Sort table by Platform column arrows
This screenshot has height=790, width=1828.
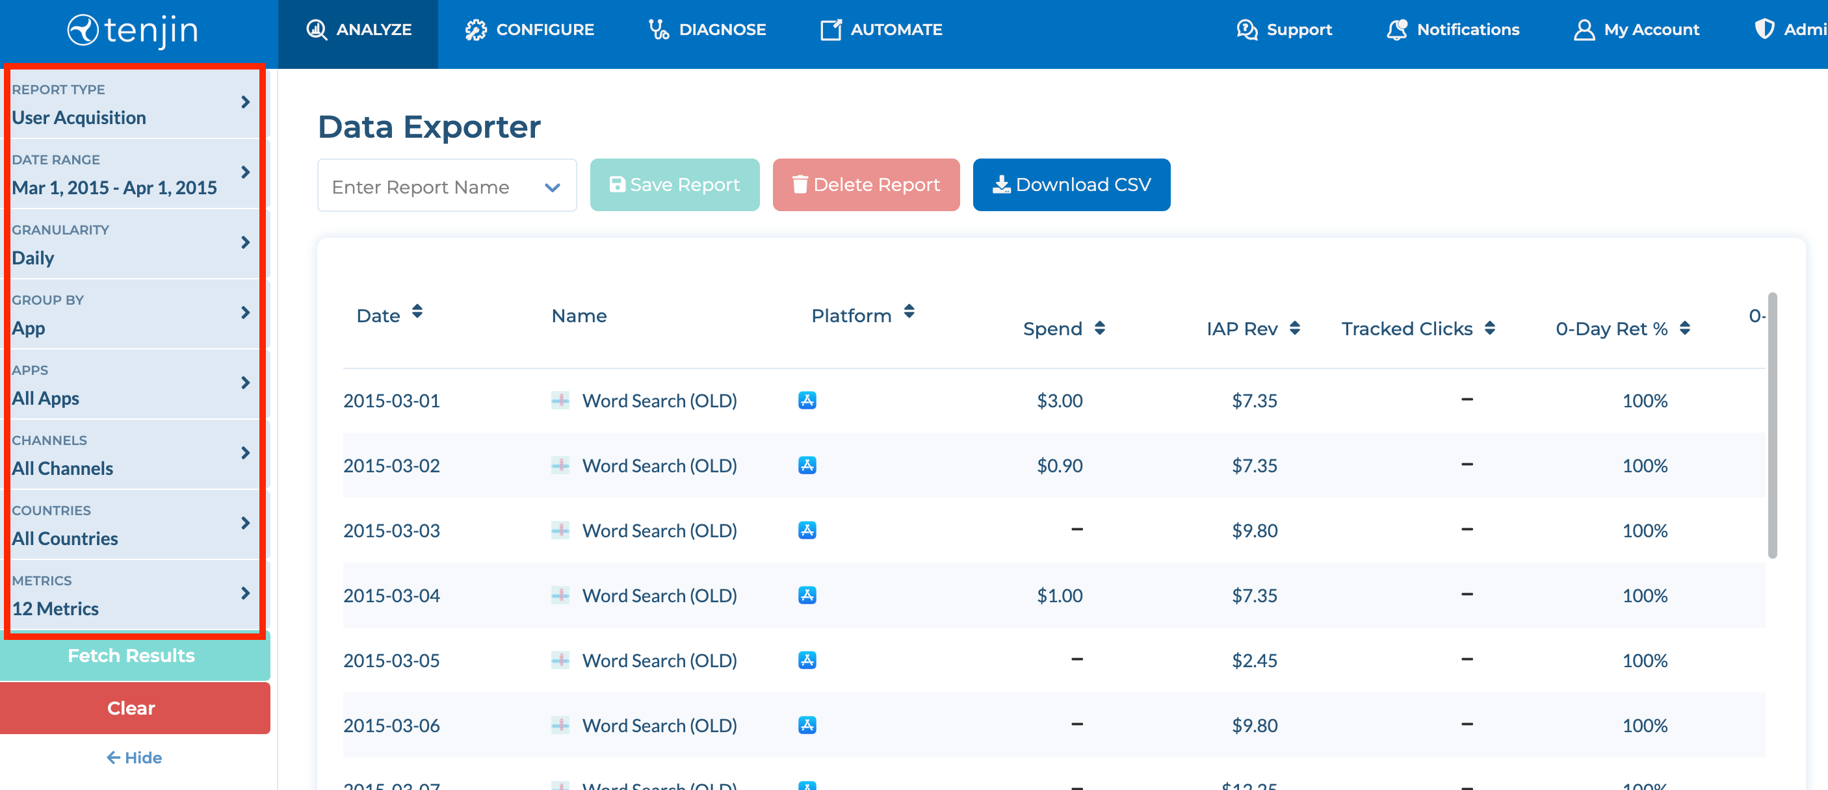909,311
